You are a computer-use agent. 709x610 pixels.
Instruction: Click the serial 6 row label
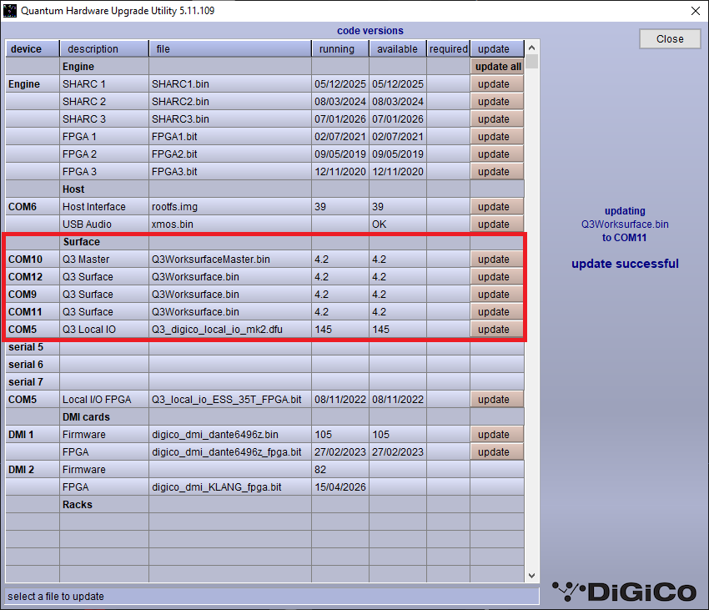point(26,365)
